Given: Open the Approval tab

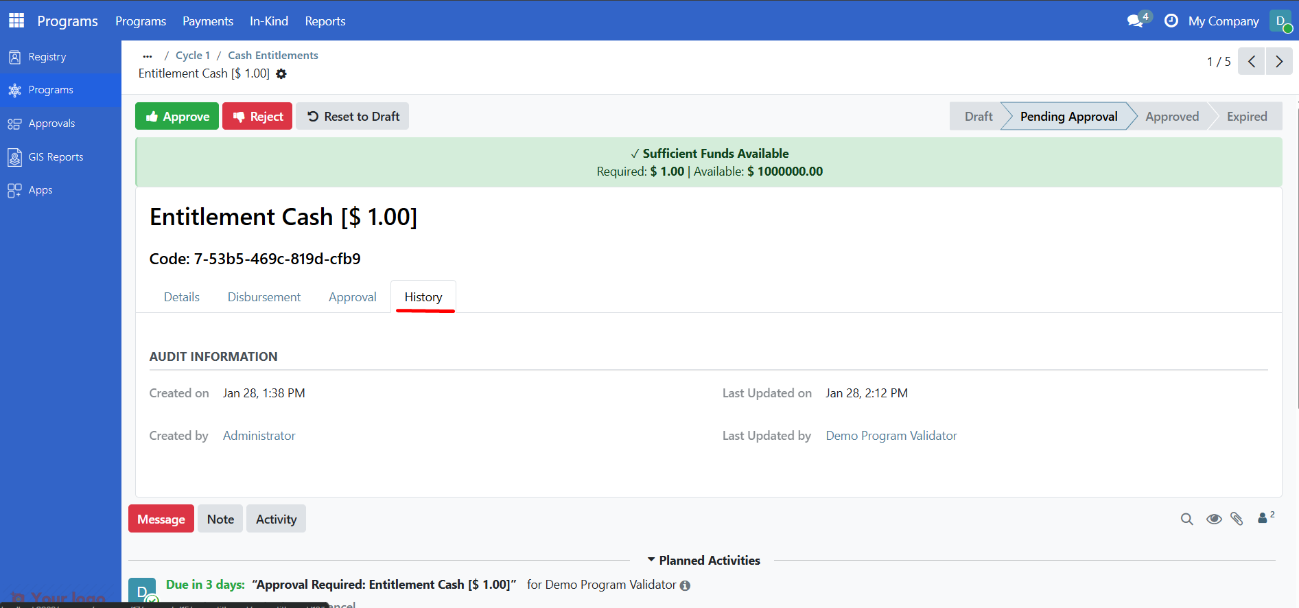Looking at the screenshot, I should pyautogui.click(x=352, y=297).
